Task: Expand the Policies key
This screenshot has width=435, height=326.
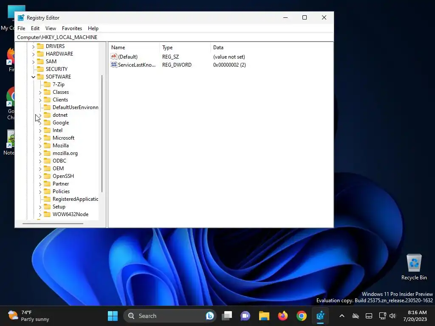Action: pos(40,191)
